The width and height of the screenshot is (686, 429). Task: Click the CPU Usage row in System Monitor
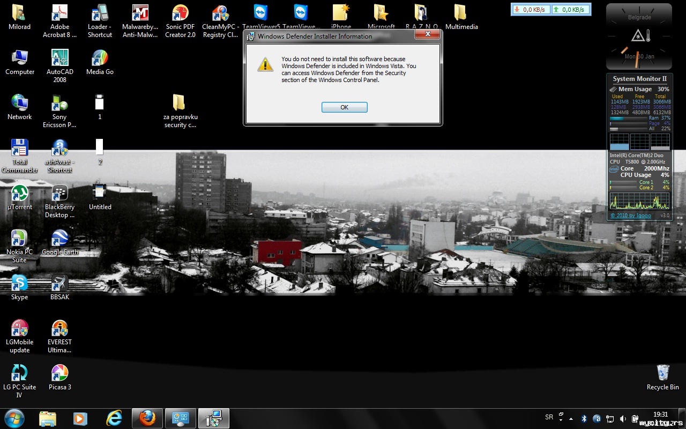tap(645, 175)
